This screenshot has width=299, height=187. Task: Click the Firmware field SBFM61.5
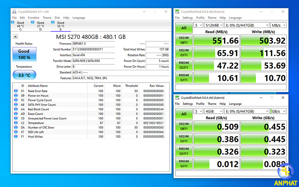[x=93, y=44]
